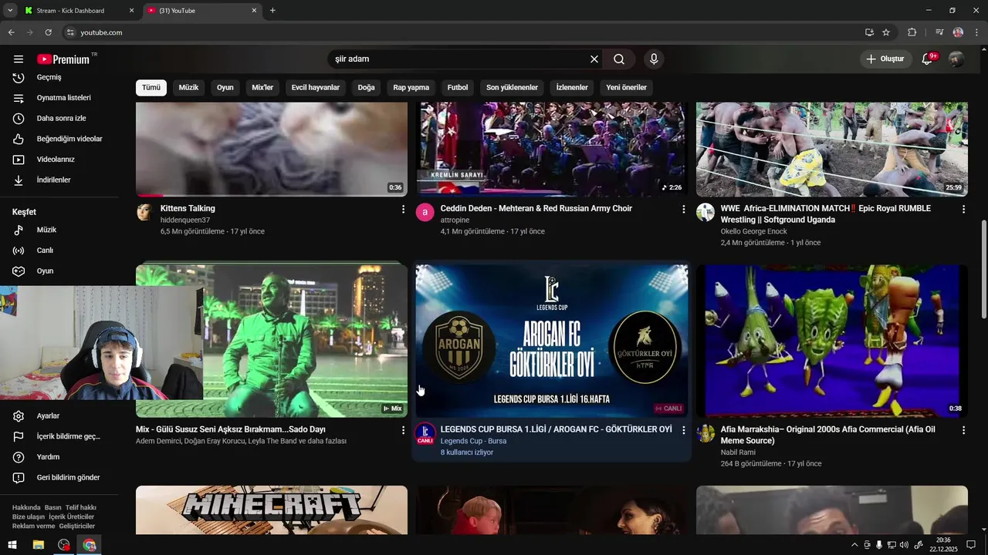This screenshot has width=988, height=555.
Task: Select Müzik filter chip
Action: 188,88
